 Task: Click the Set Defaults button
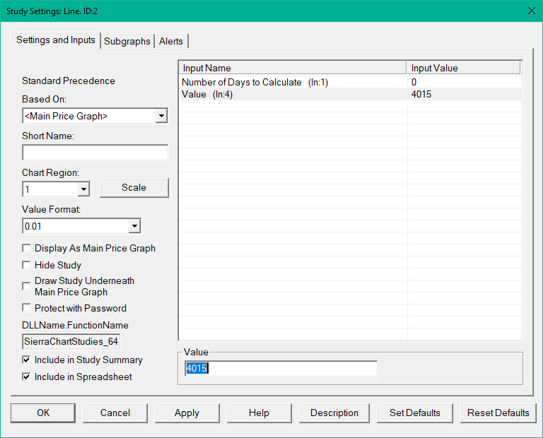(x=414, y=413)
